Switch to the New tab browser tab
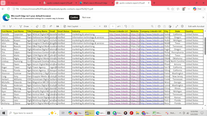The width and height of the screenshot is (207, 116). pyautogui.click(x=24, y=3)
